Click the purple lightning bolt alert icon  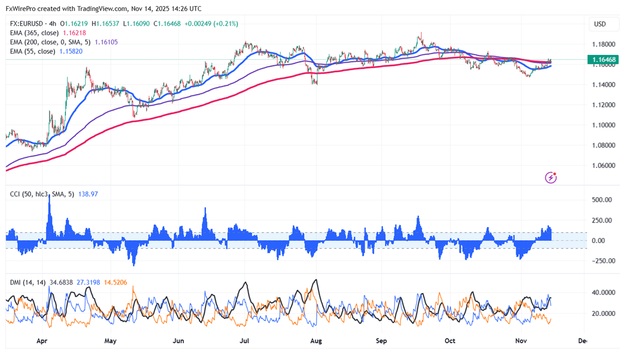(x=551, y=177)
